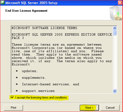
Task: Click the license text scroll-down arrow
Action: 115,91
